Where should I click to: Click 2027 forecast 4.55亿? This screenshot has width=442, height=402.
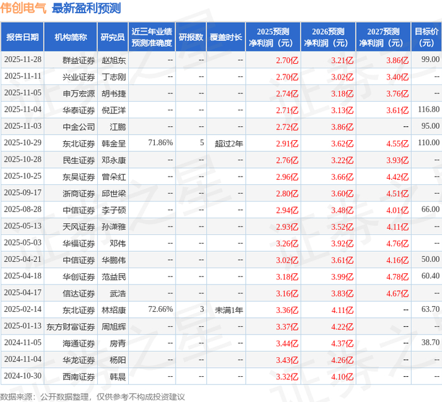click(397, 144)
